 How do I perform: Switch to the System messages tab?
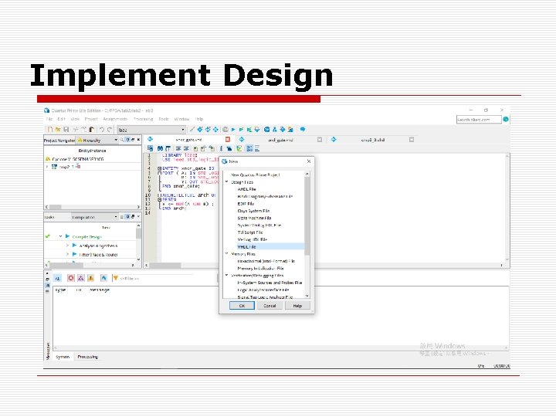click(63, 357)
